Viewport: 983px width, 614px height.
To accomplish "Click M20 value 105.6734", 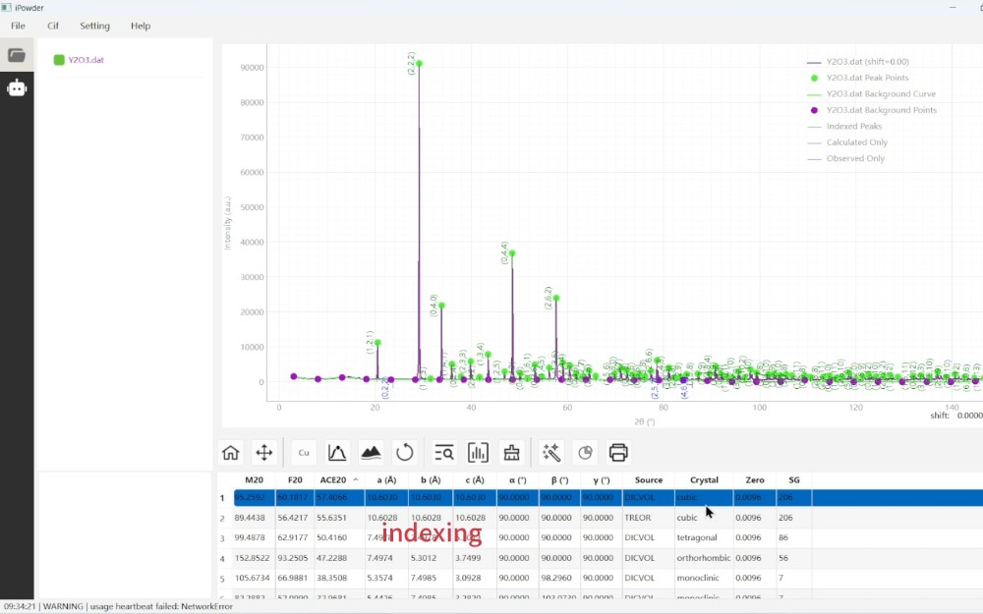I will tap(252, 578).
